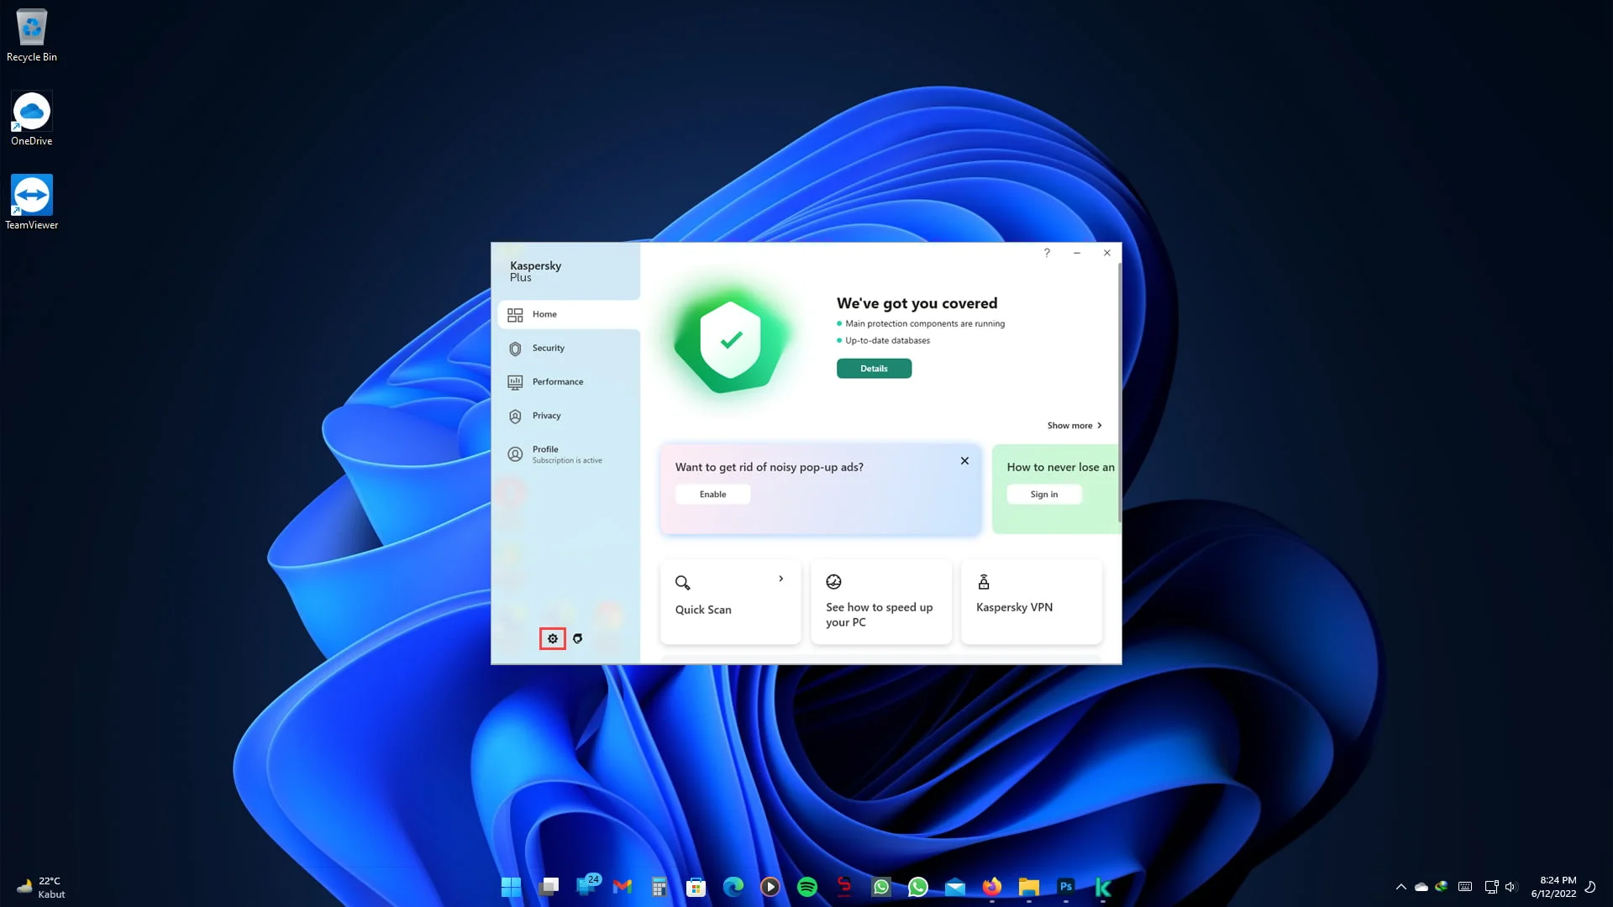Open the Kaspersky help question mark

coord(1047,253)
